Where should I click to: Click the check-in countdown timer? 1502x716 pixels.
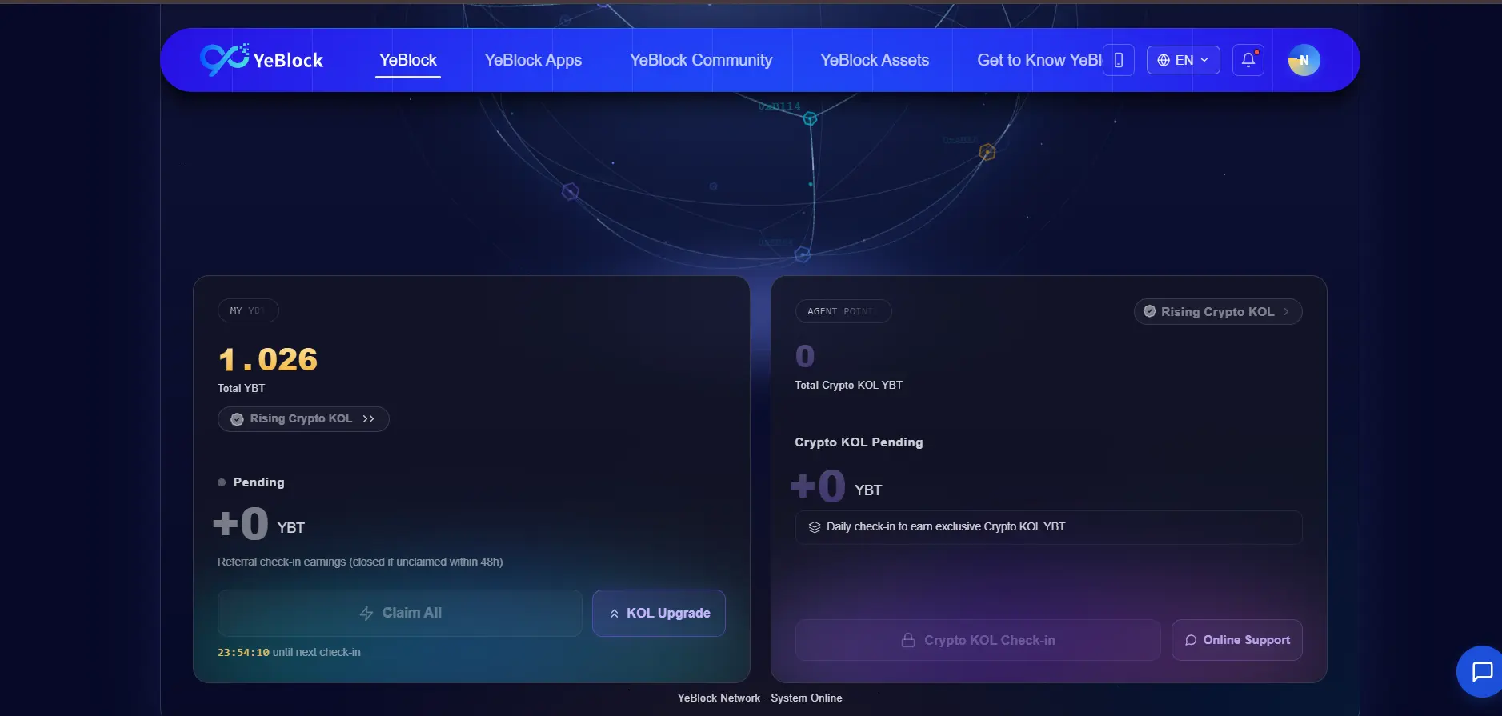pyautogui.click(x=243, y=653)
